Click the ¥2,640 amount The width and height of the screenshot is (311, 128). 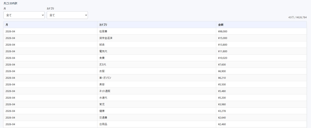pyautogui.click(x=222, y=118)
